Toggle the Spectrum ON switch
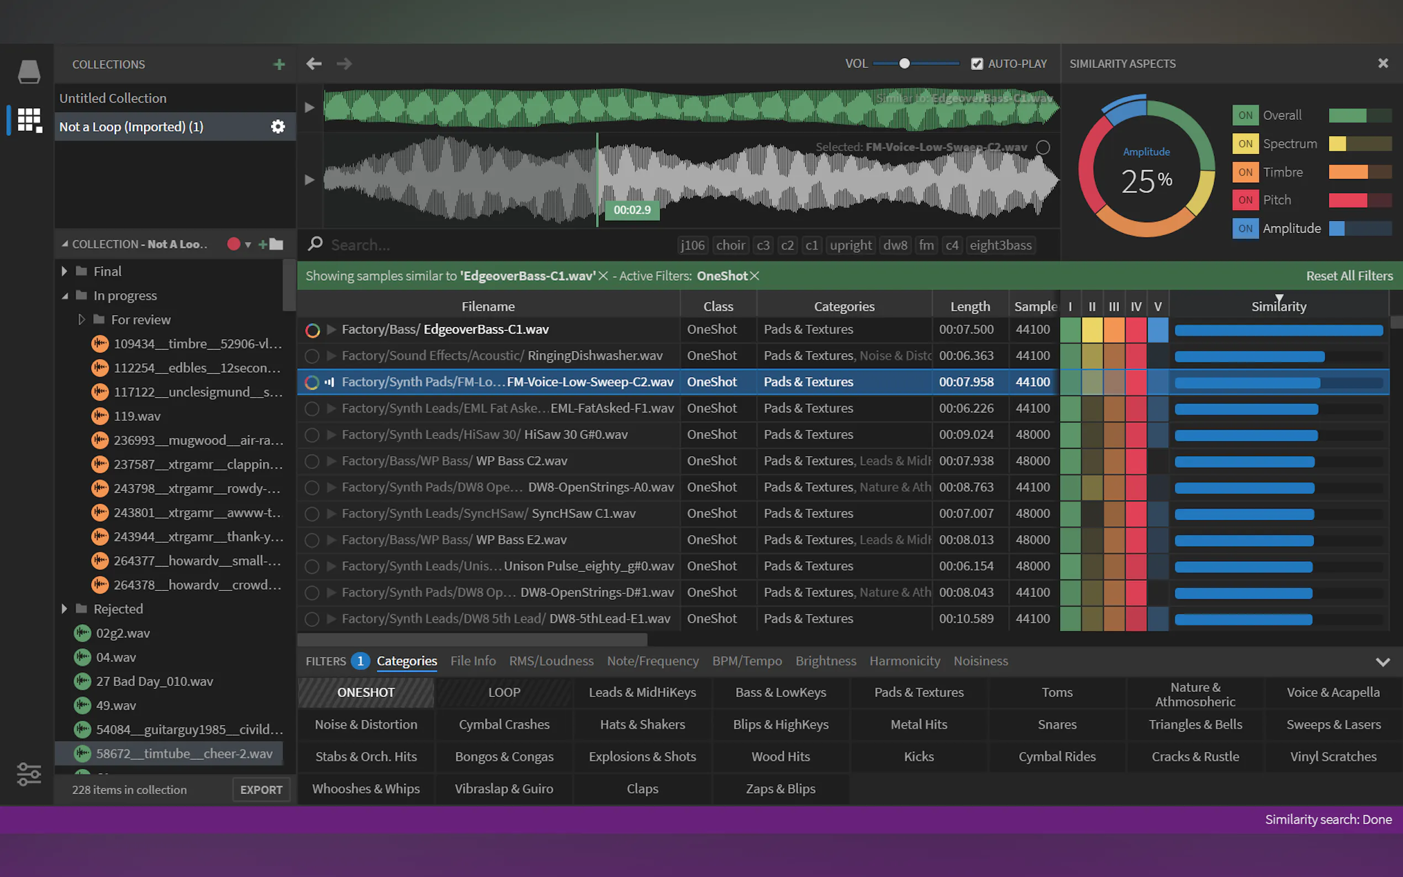Image resolution: width=1403 pixels, height=877 pixels. tap(1244, 144)
